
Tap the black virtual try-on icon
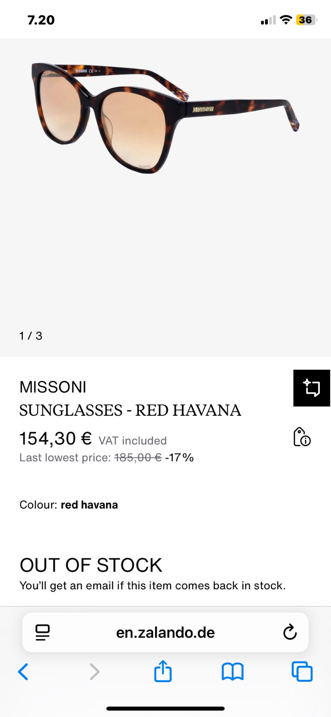pyautogui.click(x=312, y=388)
